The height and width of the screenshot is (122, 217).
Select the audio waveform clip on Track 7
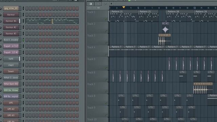point(203,88)
